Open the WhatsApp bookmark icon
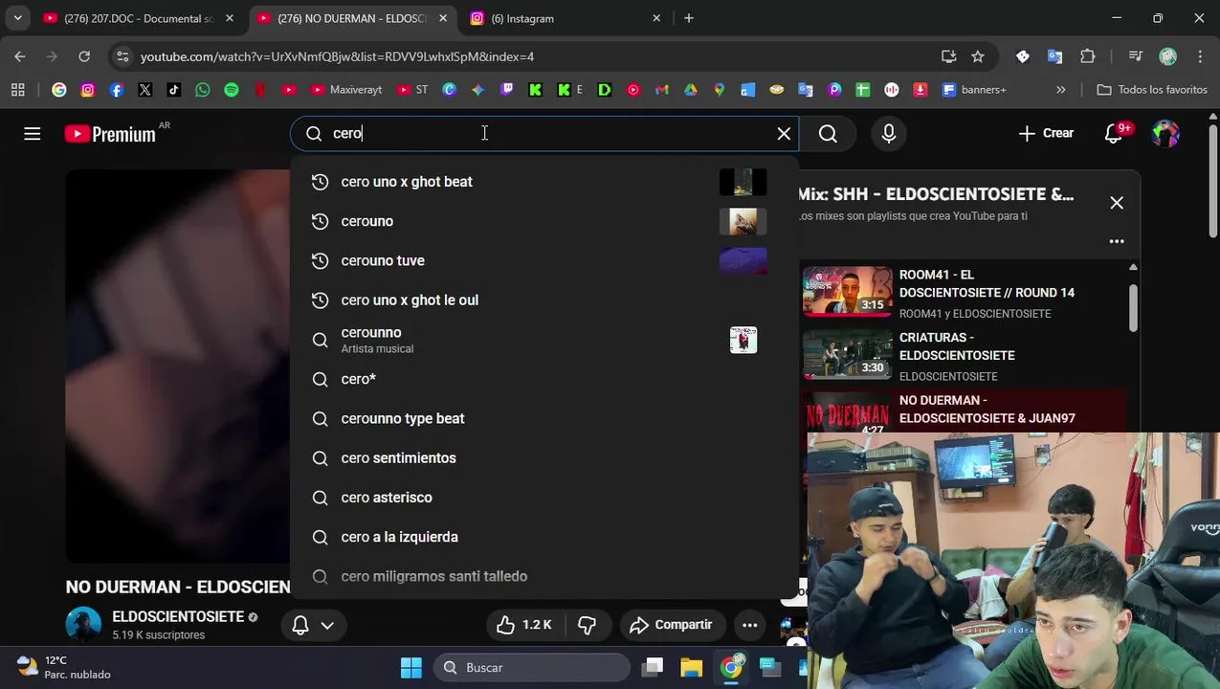The height and width of the screenshot is (689, 1220). click(x=203, y=90)
